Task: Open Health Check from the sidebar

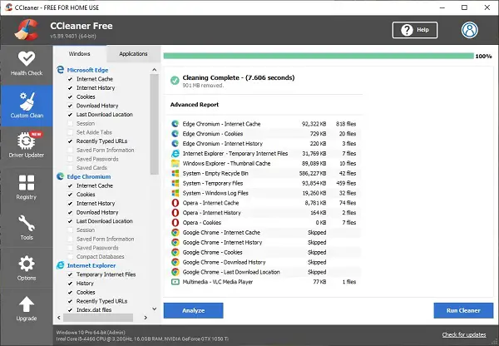Action: click(x=27, y=64)
